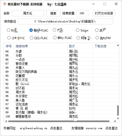Select the song 双截棍
Viewport: 122px width, 136px height.
pos(20,76)
